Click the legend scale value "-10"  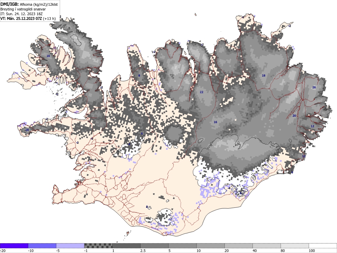(31, 251)
